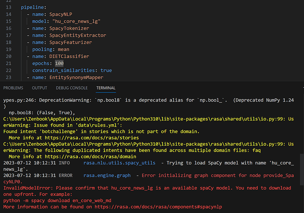The height and width of the screenshot is (213, 304).
Task: Click the 'duplicated intents' warning text
Action: [x=97, y=150]
